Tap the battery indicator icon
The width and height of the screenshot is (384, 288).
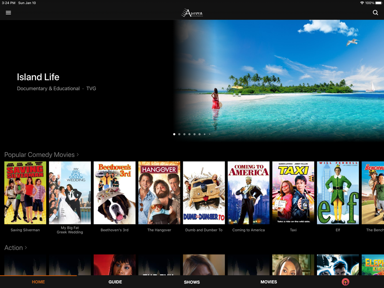pyautogui.click(x=379, y=3)
